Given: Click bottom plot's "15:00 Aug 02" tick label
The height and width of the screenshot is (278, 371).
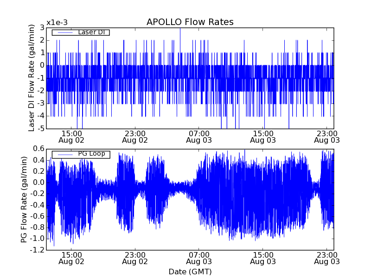Looking at the screenshot, I should coord(71,258).
